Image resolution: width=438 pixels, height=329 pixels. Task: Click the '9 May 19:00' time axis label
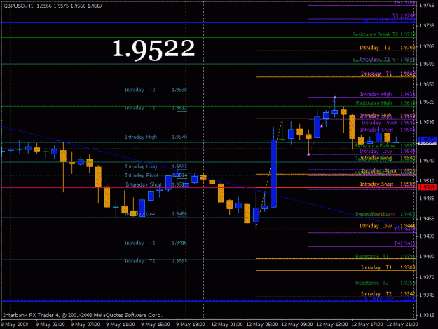click(191, 324)
